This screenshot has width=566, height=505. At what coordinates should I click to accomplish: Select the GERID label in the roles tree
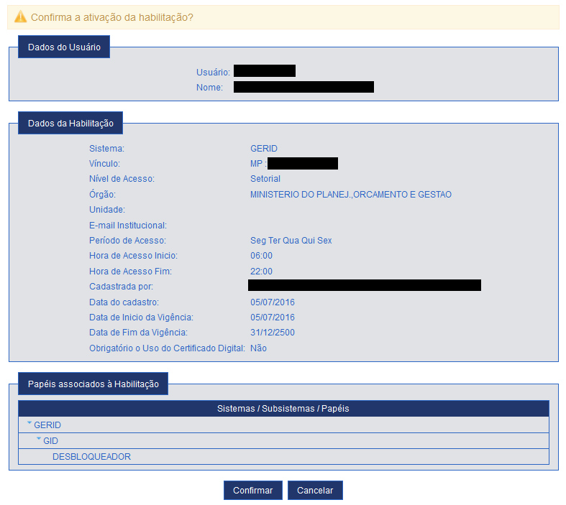pos(47,425)
